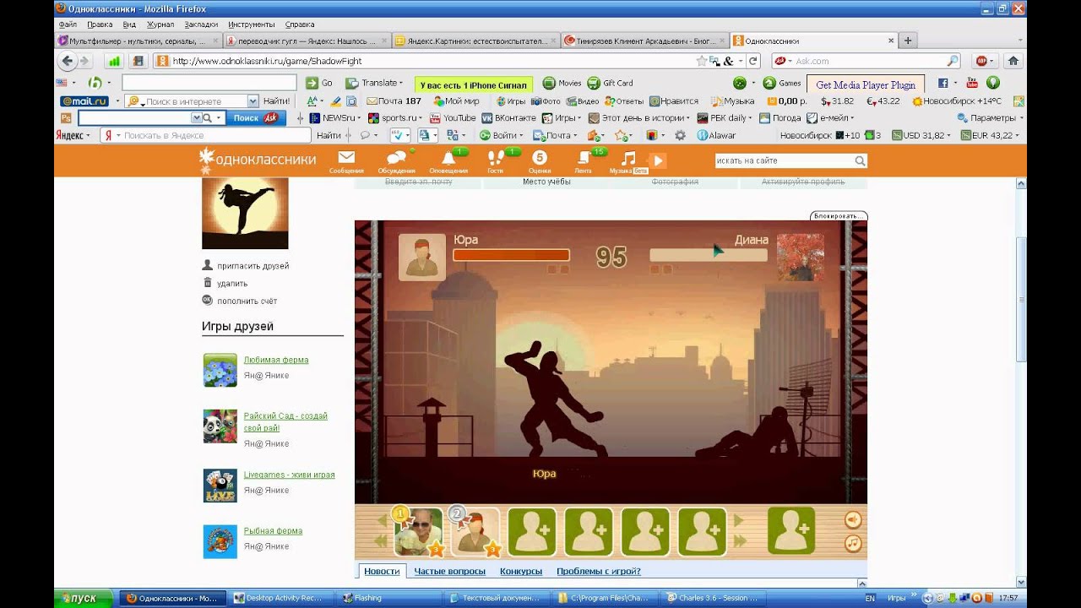The height and width of the screenshot is (608, 1081).
Task: Toggle game sound speaker icon
Action: click(853, 519)
